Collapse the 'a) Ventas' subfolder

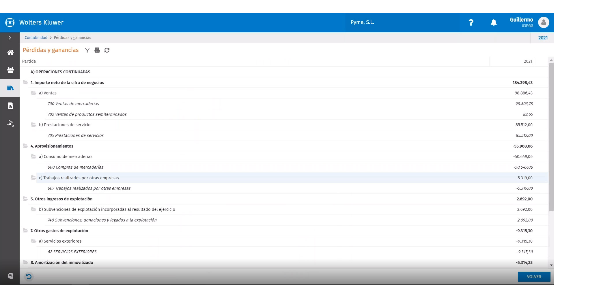34,93
